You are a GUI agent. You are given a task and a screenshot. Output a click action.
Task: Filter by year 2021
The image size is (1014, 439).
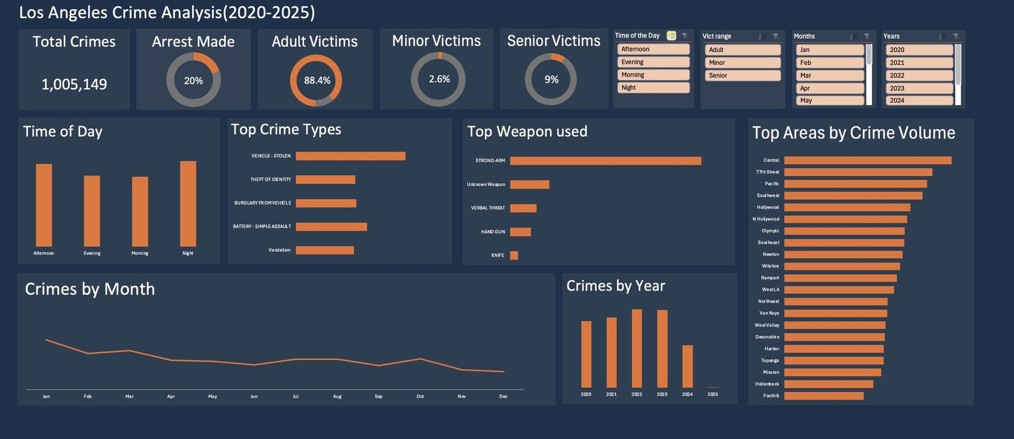pyautogui.click(x=919, y=62)
